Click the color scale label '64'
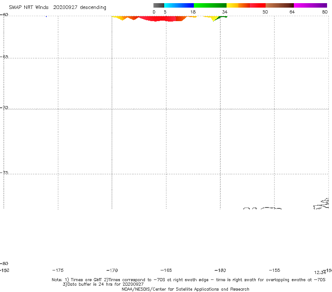The image size is (332, 292). coord(292,12)
